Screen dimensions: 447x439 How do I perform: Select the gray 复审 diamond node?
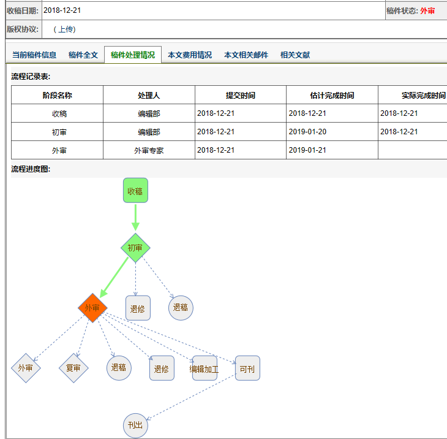73,368
